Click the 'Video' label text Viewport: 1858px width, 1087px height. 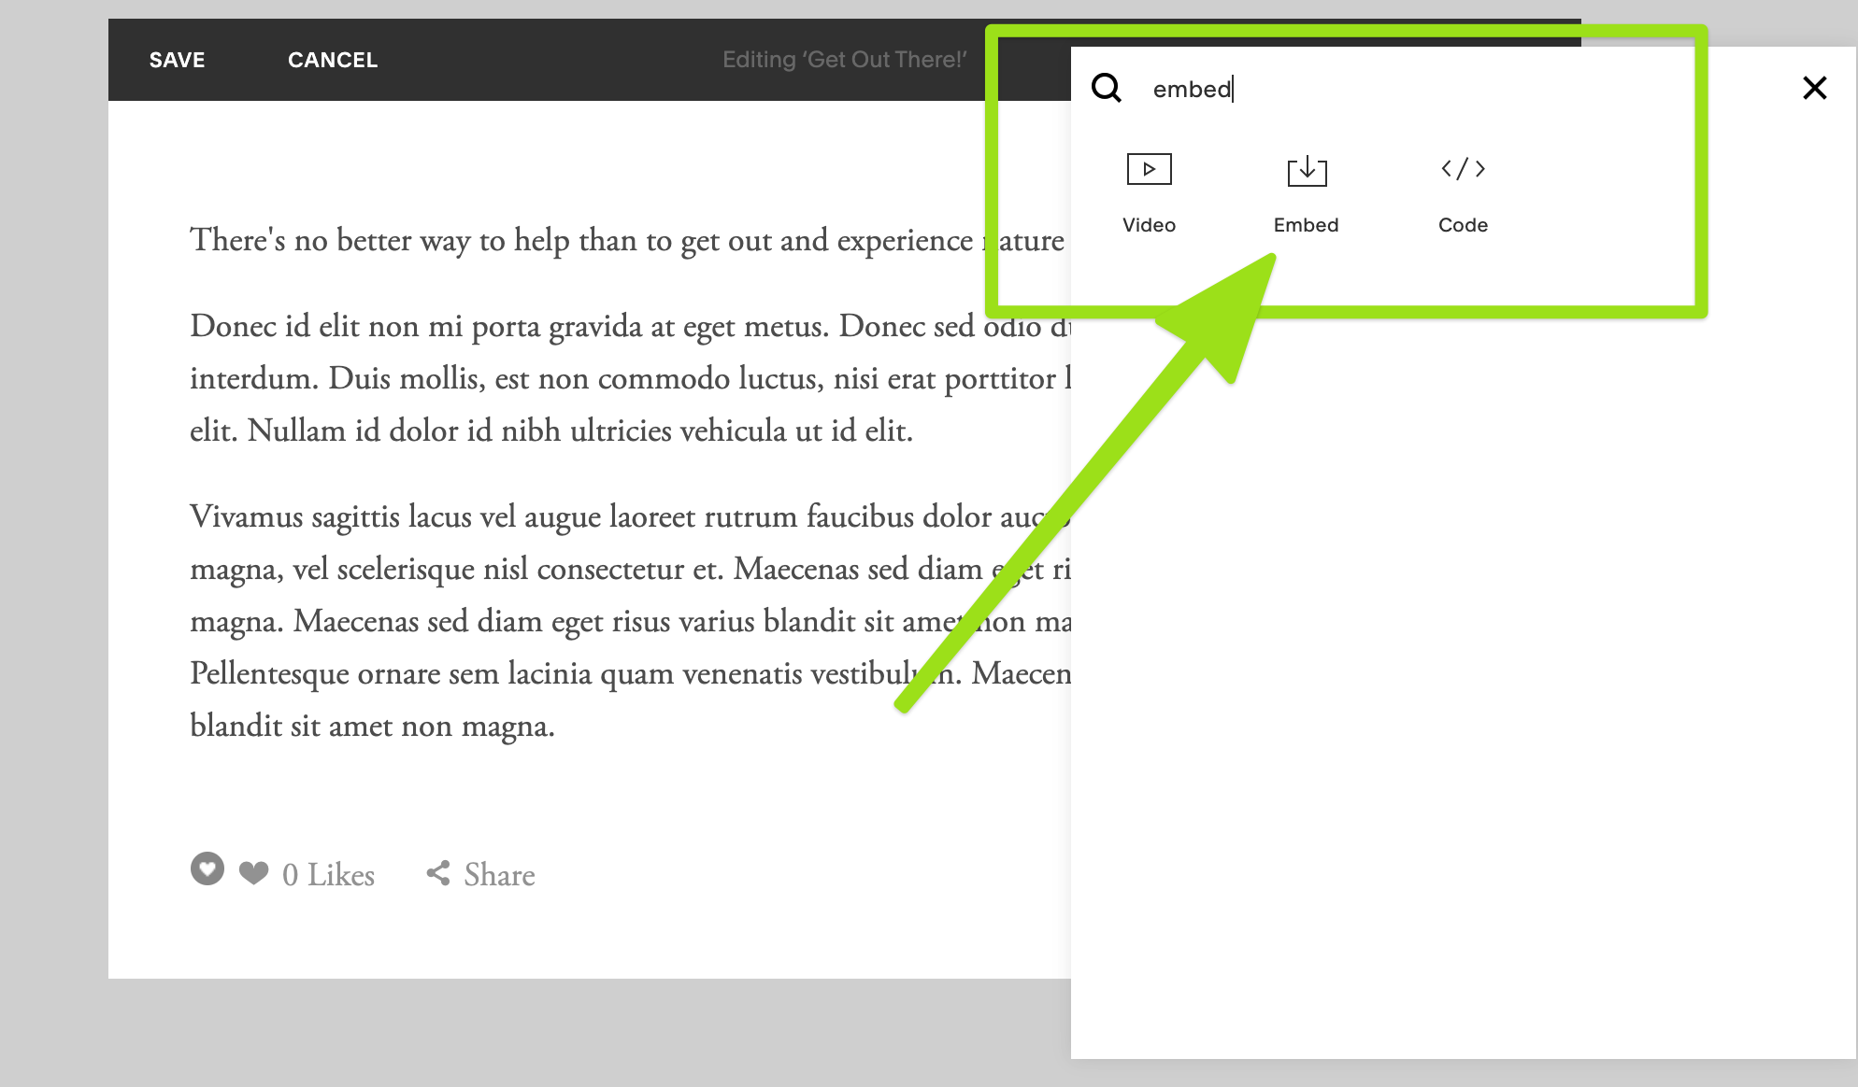tap(1149, 225)
